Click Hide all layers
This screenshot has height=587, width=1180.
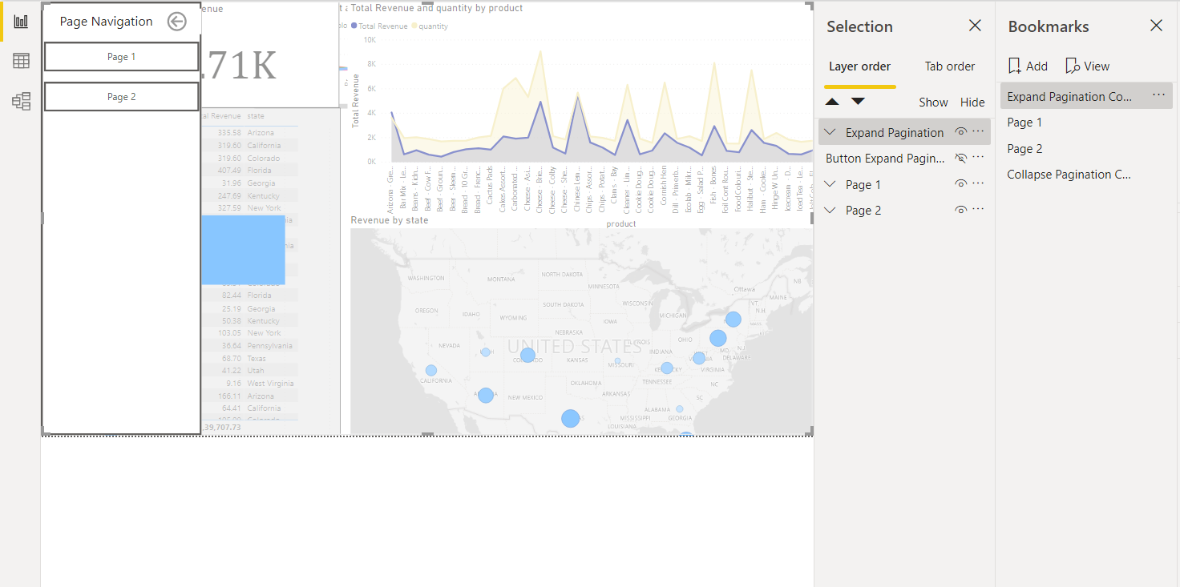(972, 102)
